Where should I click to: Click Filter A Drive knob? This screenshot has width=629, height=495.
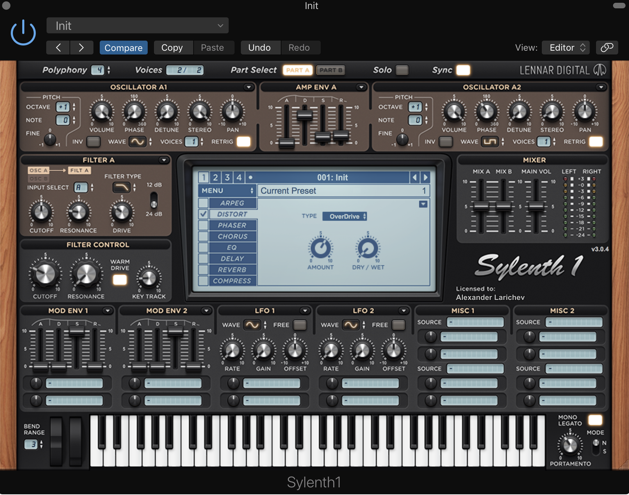coord(122,212)
